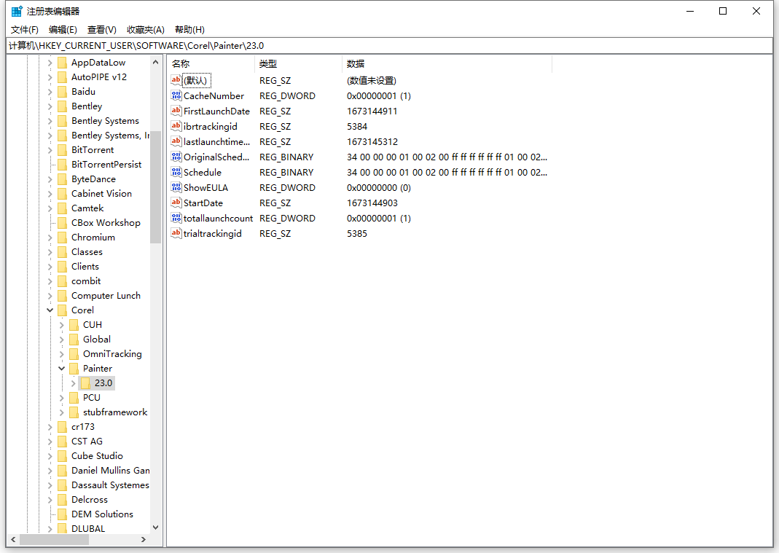Expand the Cube Studio key

click(x=50, y=456)
